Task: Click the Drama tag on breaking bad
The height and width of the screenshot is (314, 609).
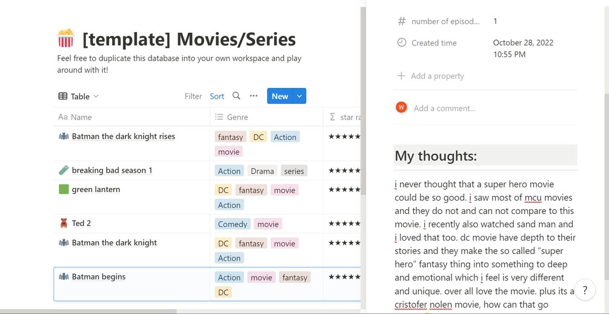Action: [262, 171]
